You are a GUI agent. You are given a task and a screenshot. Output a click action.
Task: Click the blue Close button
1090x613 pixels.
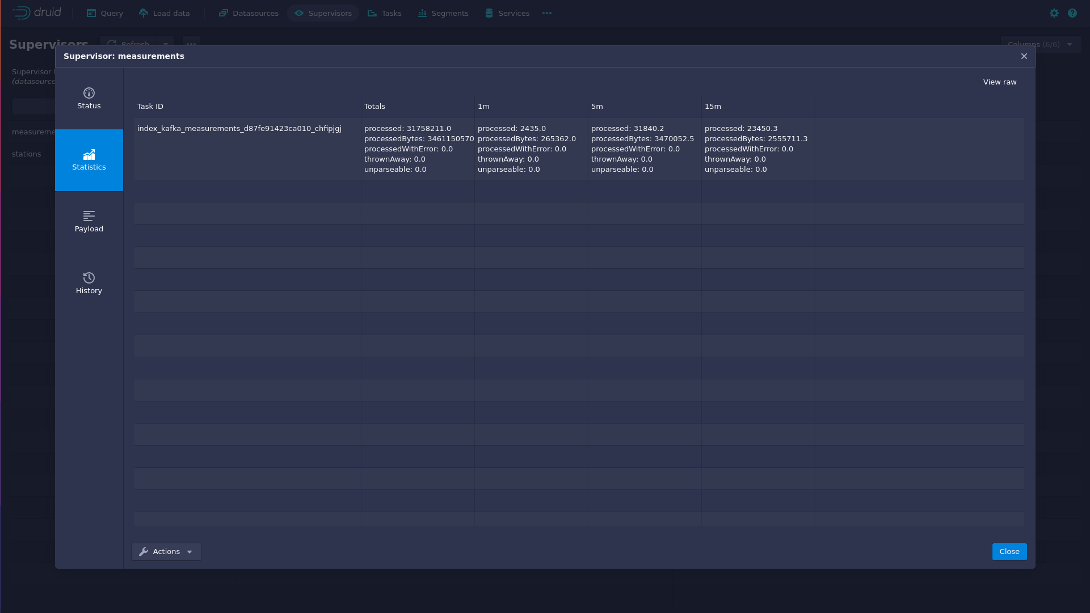pyautogui.click(x=1009, y=552)
